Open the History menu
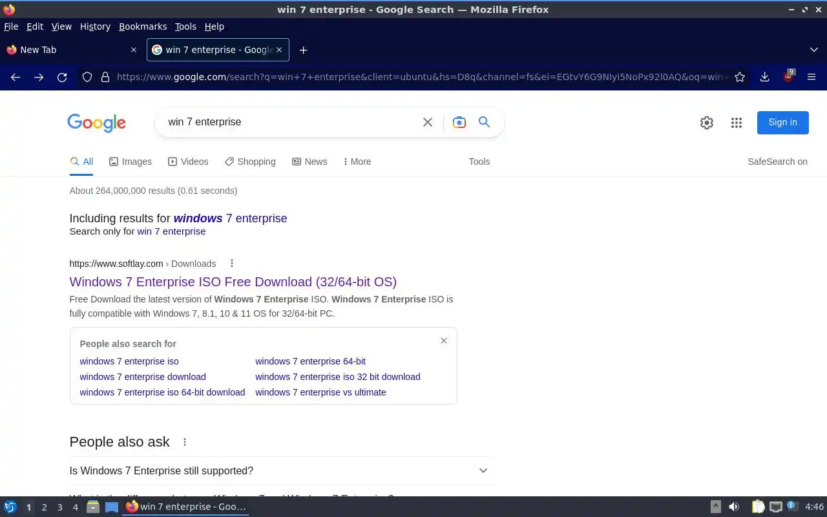827x517 pixels. [x=95, y=26]
